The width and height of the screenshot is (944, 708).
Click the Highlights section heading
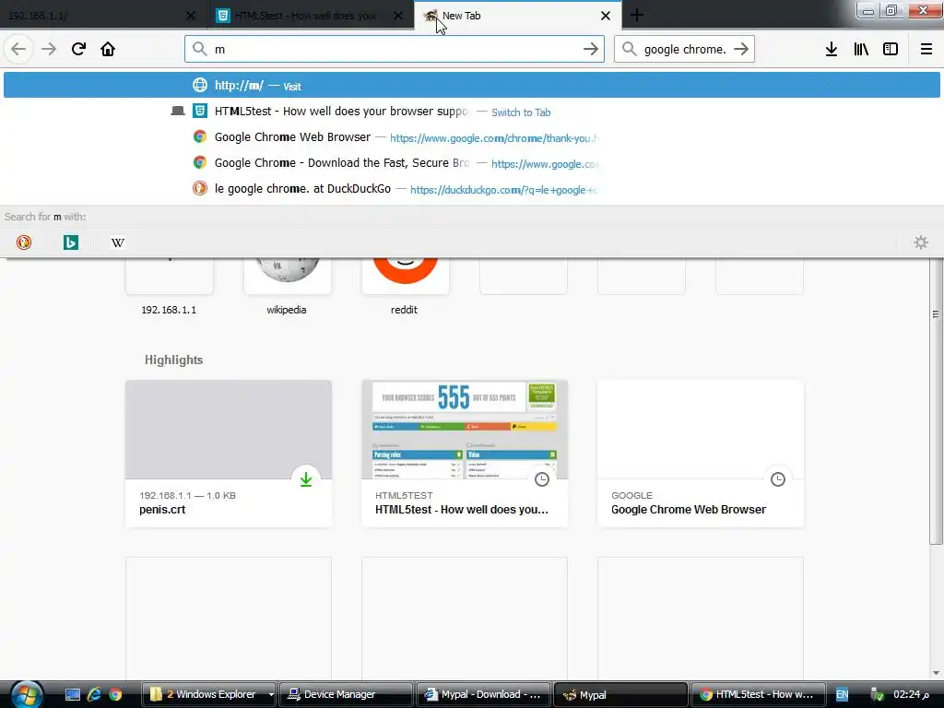click(173, 360)
